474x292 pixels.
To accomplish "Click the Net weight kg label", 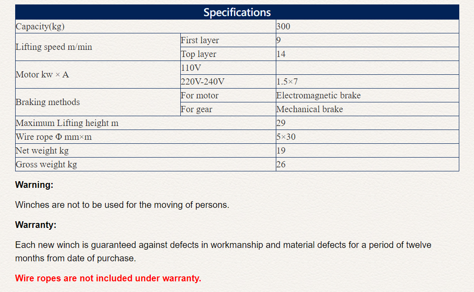I will pyautogui.click(x=42, y=151).
